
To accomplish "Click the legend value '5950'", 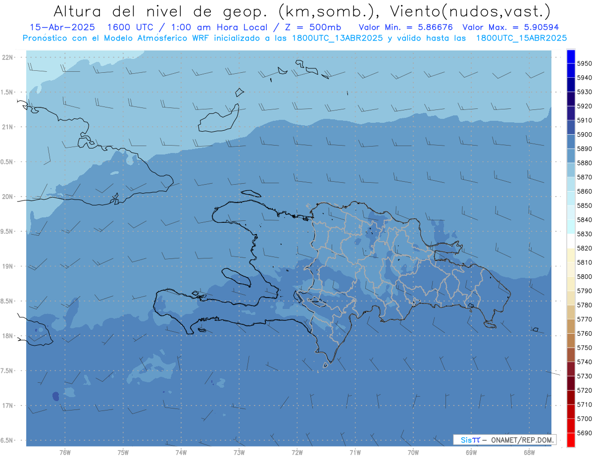I will click(585, 63).
